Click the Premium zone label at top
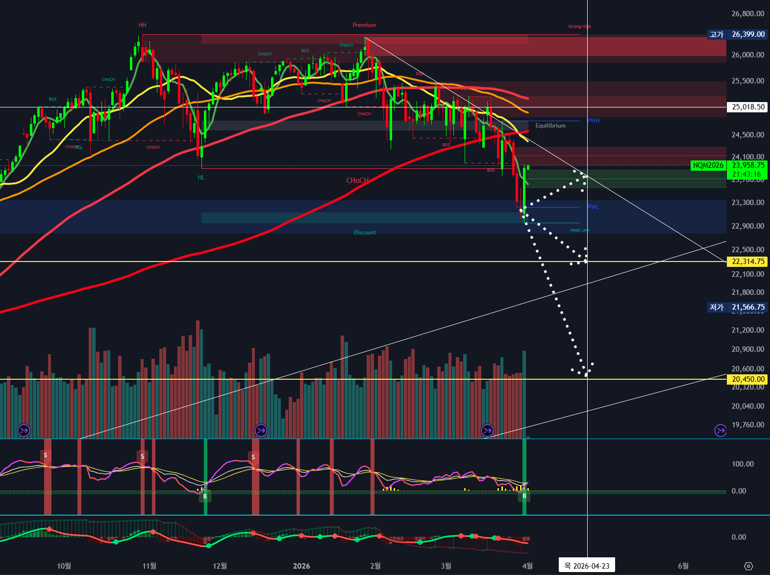The height and width of the screenshot is (575, 770). pos(364,25)
